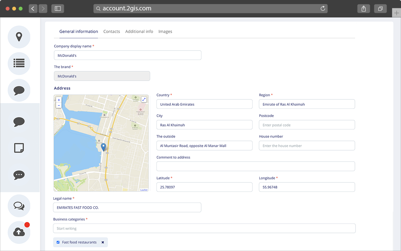Edit the Latitude value field
Viewport: 401px width, 251px height.
coord(205,187)
